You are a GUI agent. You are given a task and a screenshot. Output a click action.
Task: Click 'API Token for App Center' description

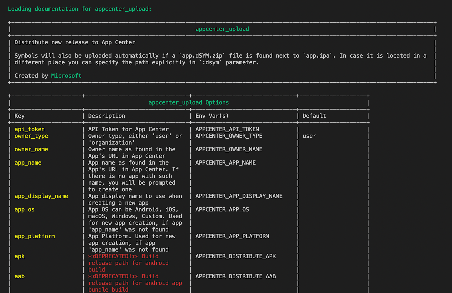click(129, 129)
